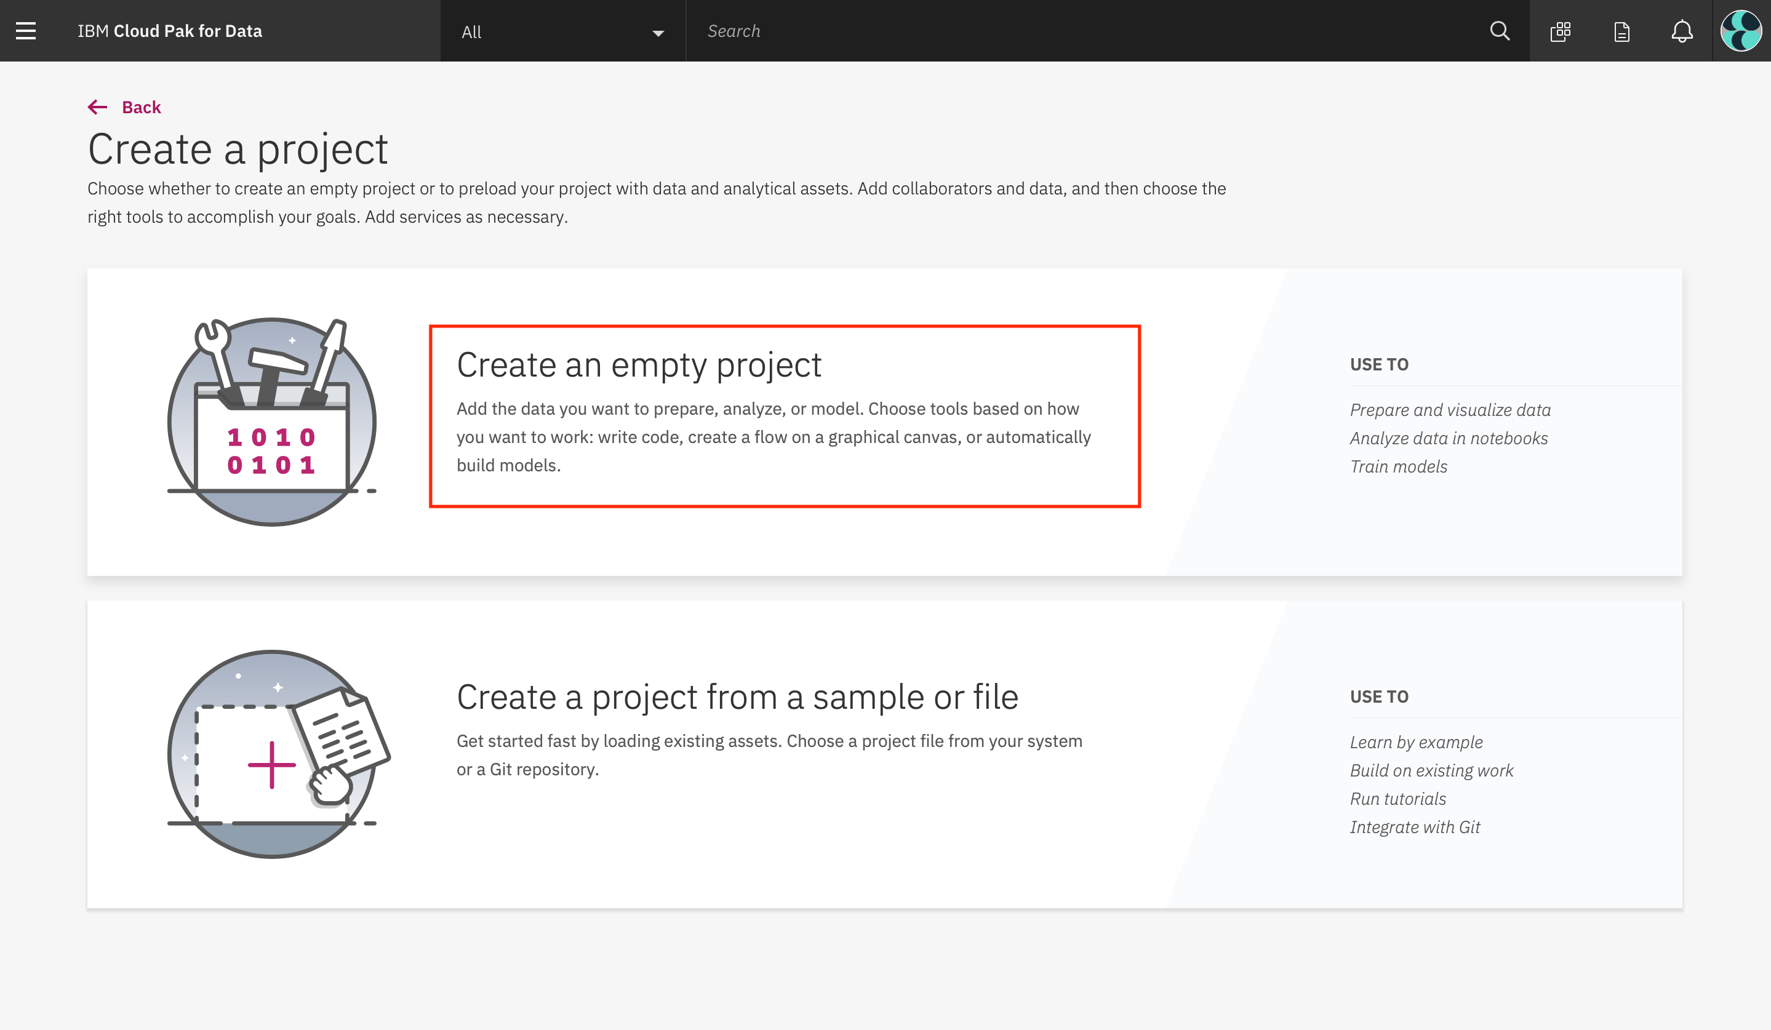Open the user profile avatar
Screen dimensions: 1771x1030
pos(1741,31)
